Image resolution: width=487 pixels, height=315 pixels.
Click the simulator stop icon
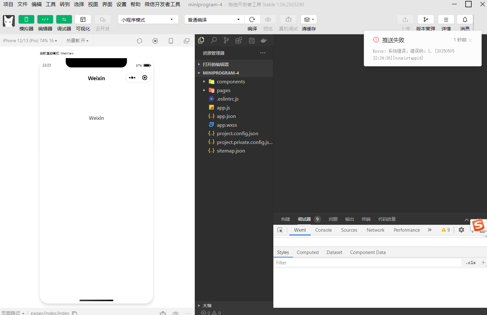(x=155, y=41)
